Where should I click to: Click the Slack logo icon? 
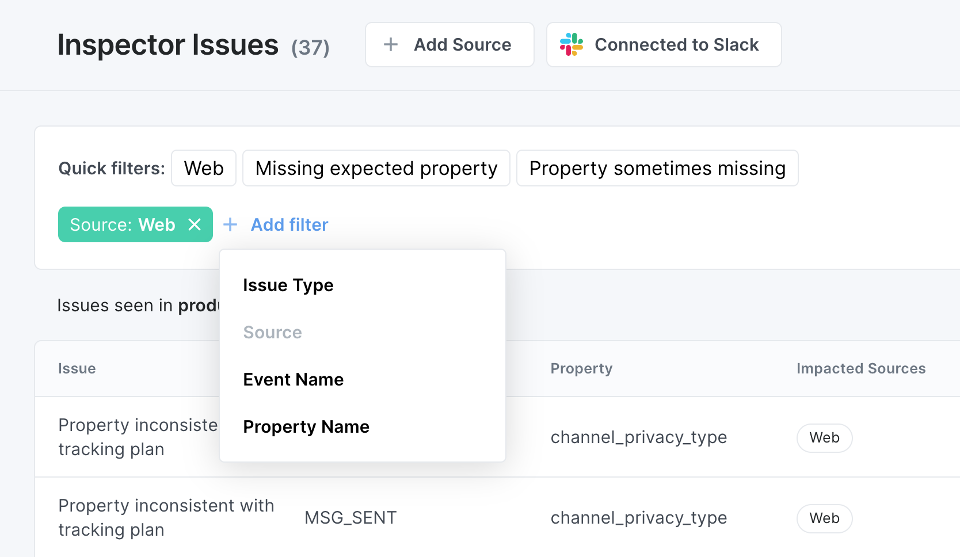572,44
